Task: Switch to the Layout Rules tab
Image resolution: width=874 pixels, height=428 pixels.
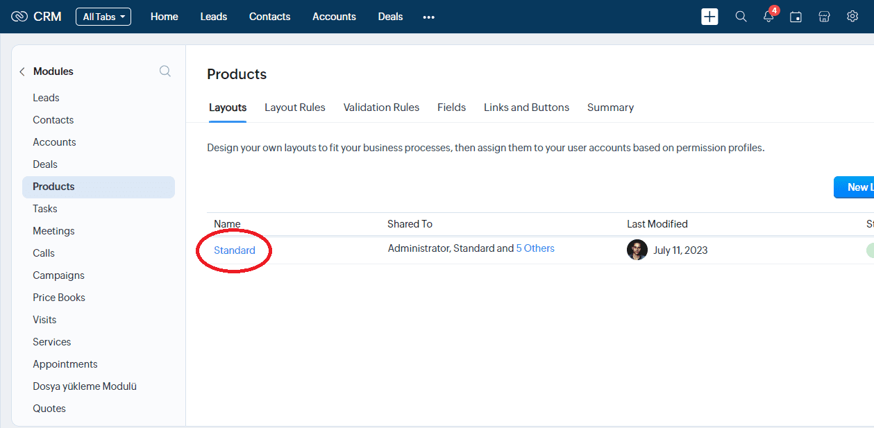Action: tap(294, 108)
